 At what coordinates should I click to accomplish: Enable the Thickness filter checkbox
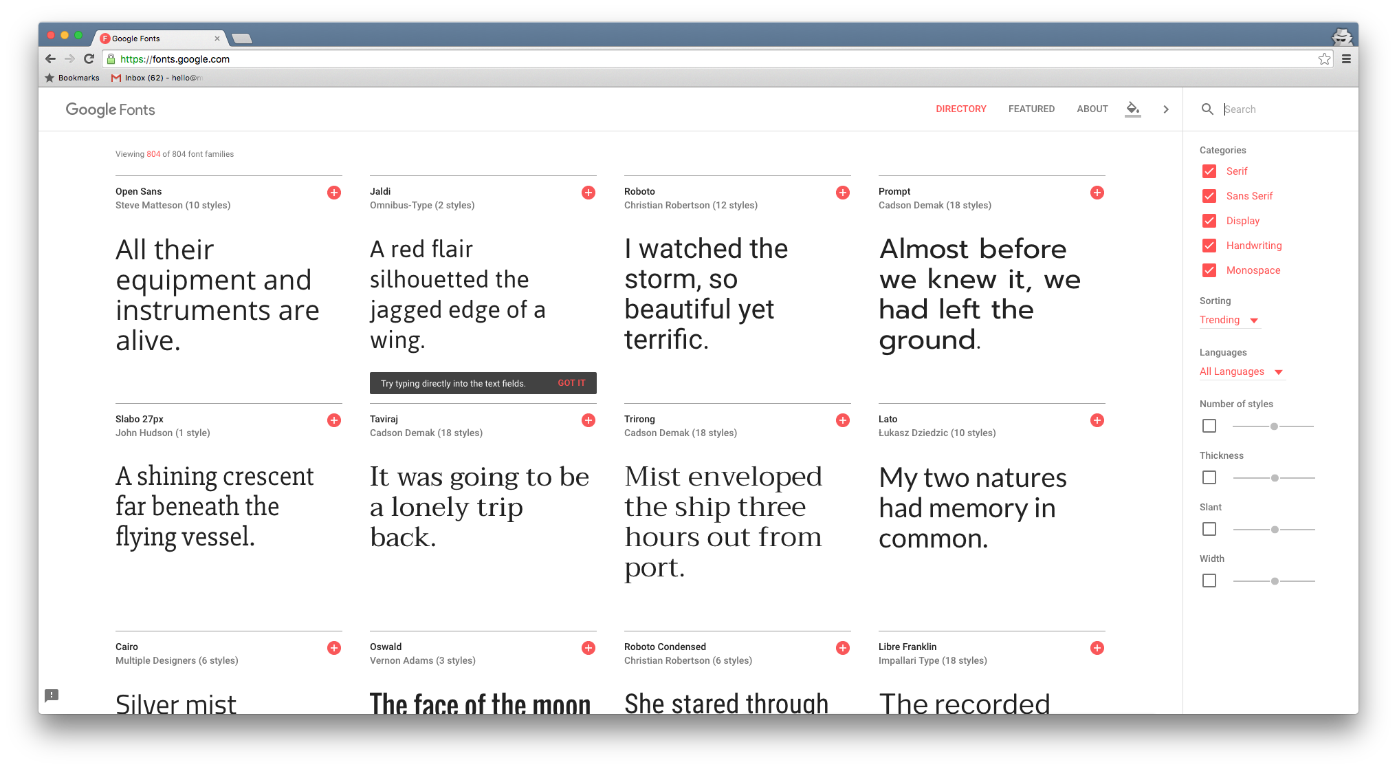pyautogui.click(x=1209, y=477)
